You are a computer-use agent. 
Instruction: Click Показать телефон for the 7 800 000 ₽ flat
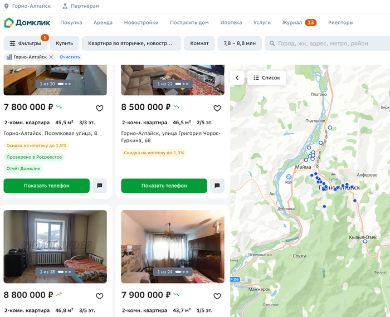[46, 186]
